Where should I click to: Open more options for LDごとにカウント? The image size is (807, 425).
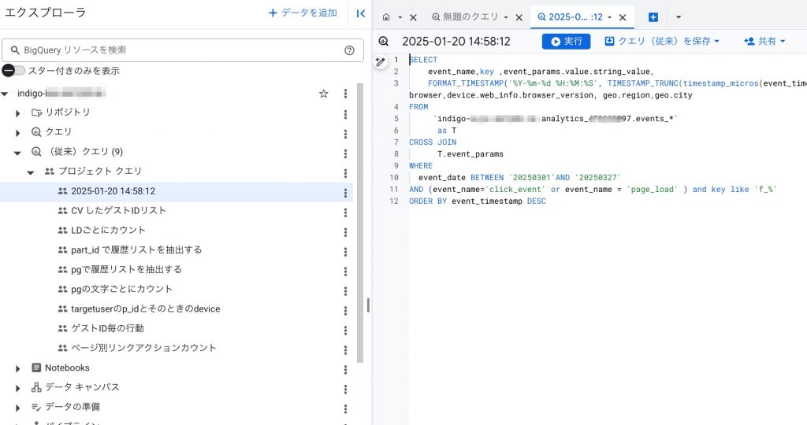(x=345, y=231)
